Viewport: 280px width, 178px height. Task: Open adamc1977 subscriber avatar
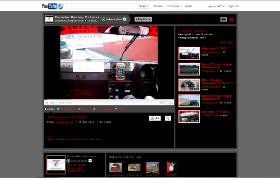click(x=153, y=167)
